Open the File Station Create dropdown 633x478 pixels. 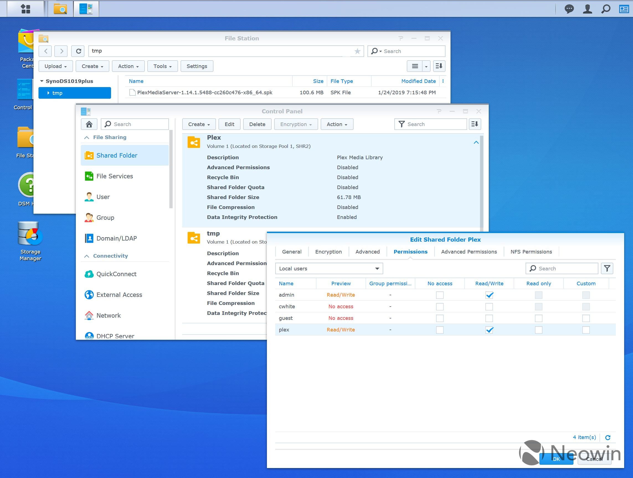(x=92, y=66)
